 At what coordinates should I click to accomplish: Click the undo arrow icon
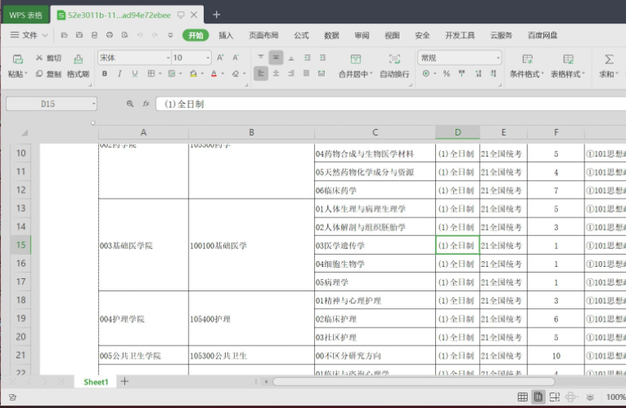point(140,35)
